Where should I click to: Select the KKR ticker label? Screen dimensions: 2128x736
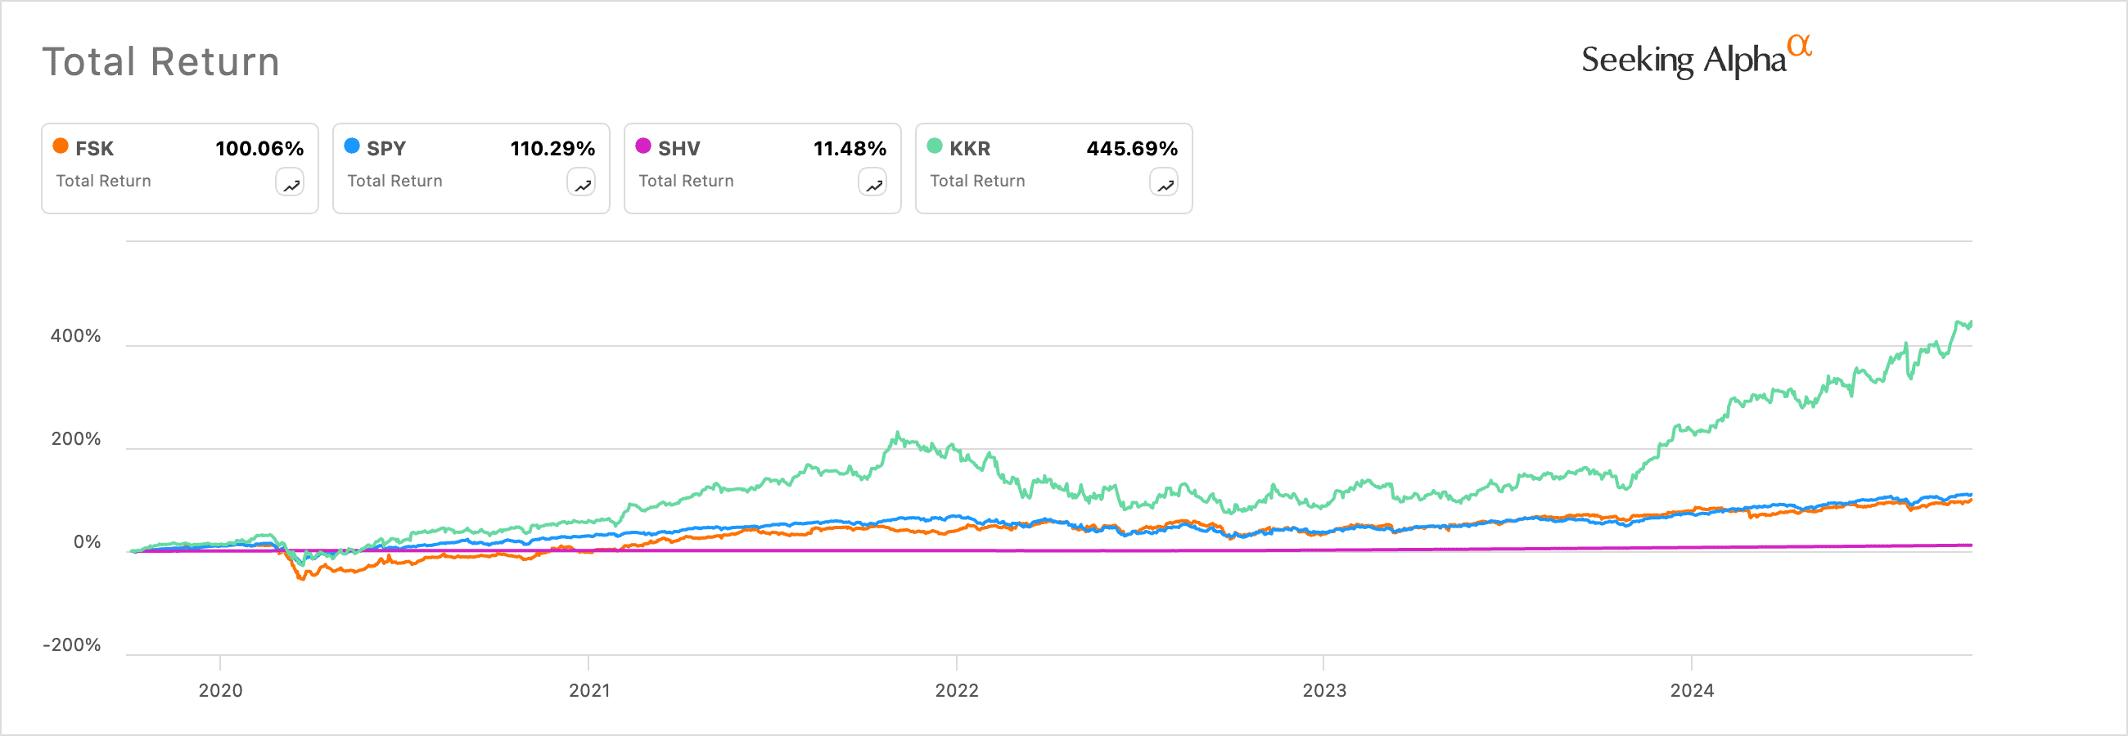click(x=970, y=149)
